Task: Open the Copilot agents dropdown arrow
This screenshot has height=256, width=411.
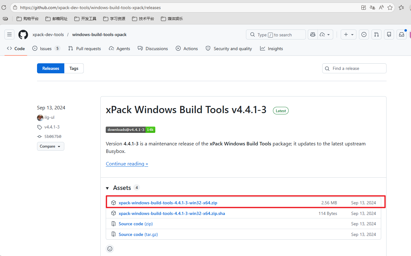Action: [x=325, y=34]
